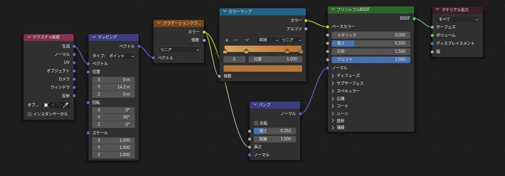505x176 pixels.
Task: Click the 回転 Y field showing 90°
Action: pyautogui.click(x=114, y=117)
